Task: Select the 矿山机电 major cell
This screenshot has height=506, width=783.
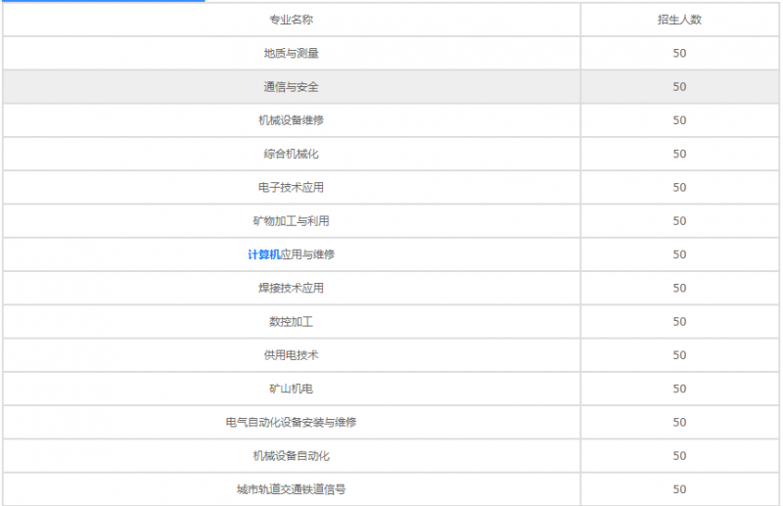Action: [x=291, y=389]
